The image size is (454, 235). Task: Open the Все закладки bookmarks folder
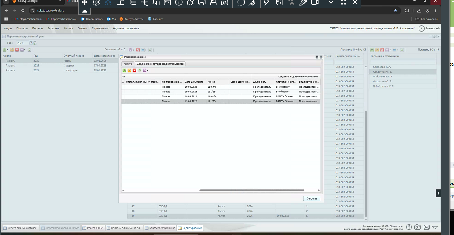coord(426,19)
